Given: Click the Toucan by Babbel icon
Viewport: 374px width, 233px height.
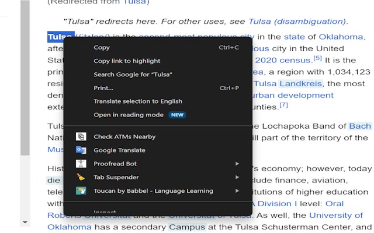Looking at the screenshot, I should (81, 190).
